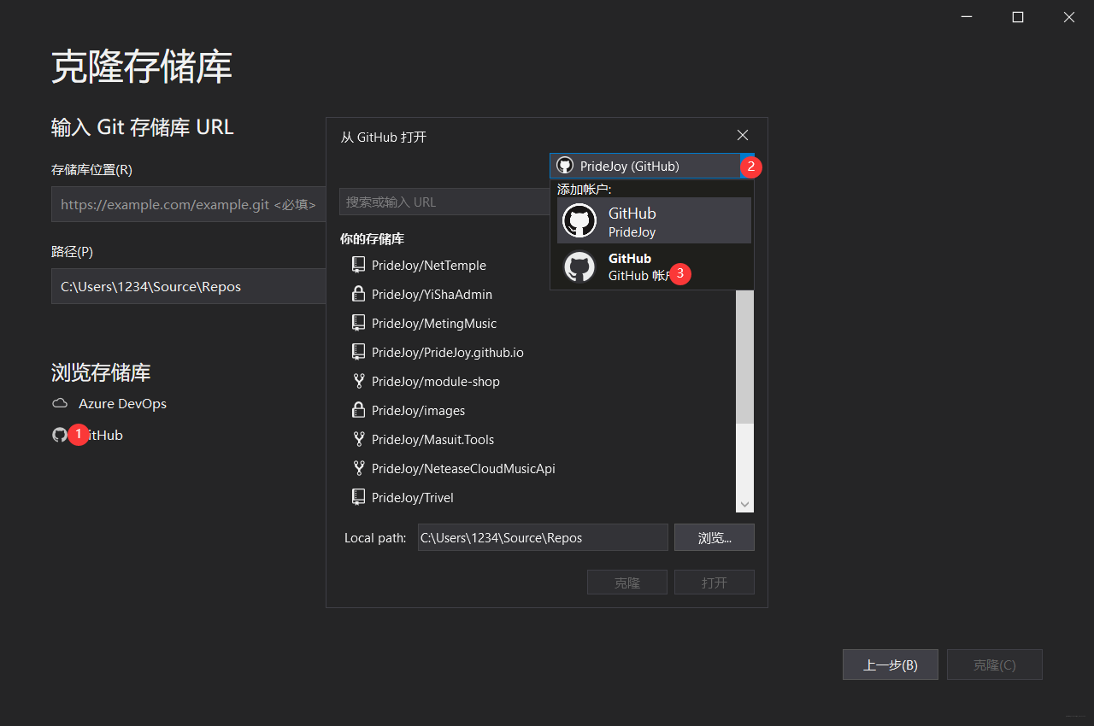The height and width of the screenshot is (726, 1094).
Task: Click the fork icon beside PrideJoy/NeteaseCloudMusicApi
Action: click(359, 468)
